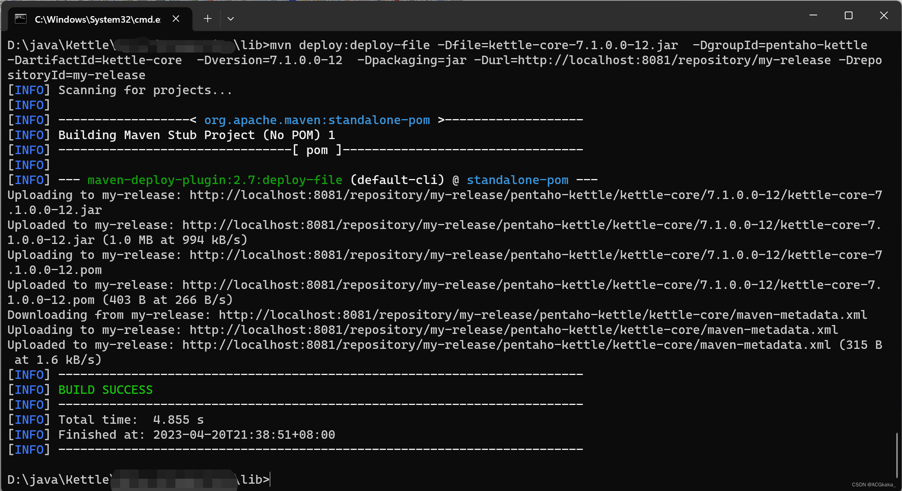Click 'sitoryId=my-release' text
This screenshot has width=902, height=491.
pyautogui.click(x=76, y=75)
